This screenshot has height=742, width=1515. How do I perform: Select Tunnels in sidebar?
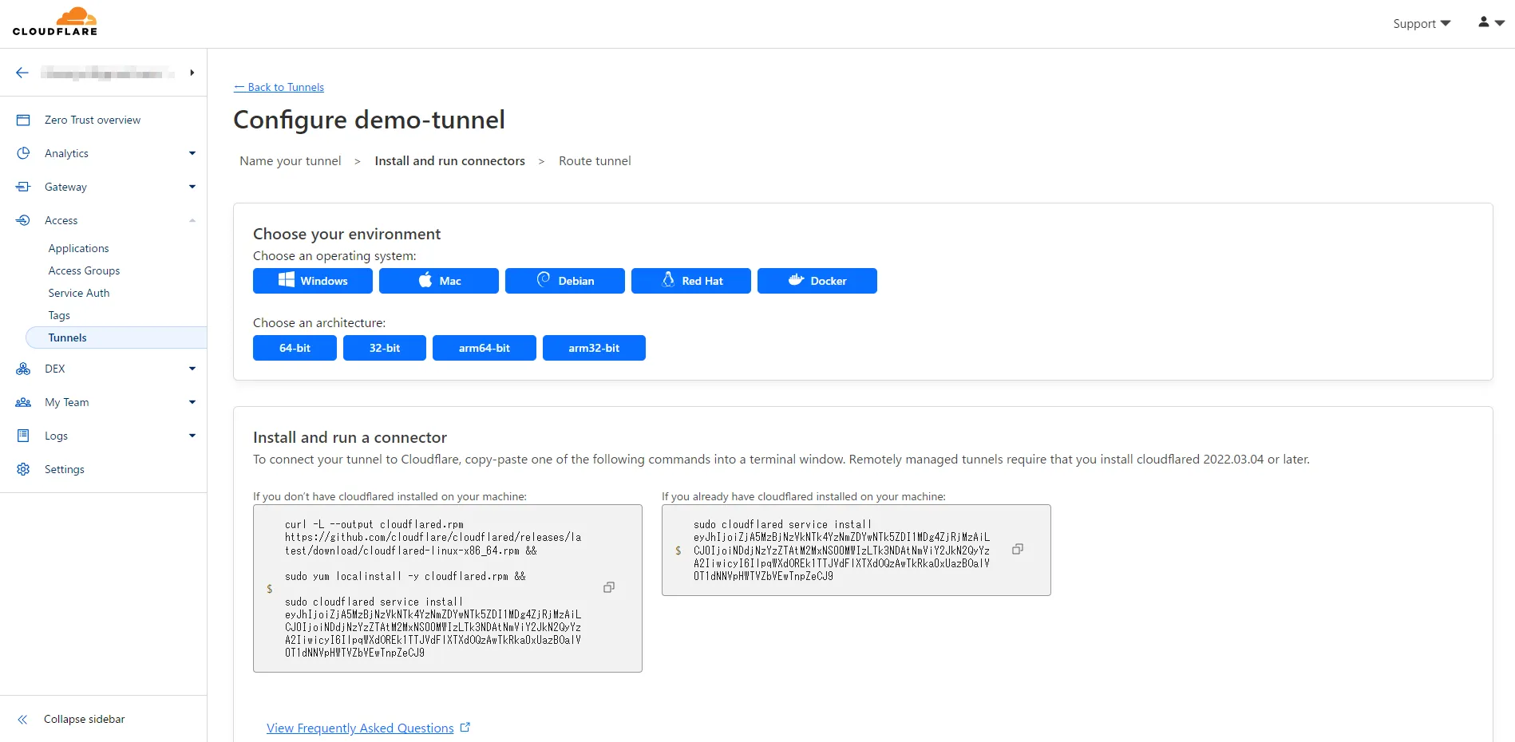tap(117, 337)
